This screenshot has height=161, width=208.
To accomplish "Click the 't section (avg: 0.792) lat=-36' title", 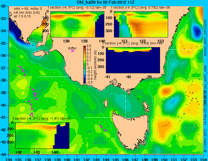I will [141, 7].
